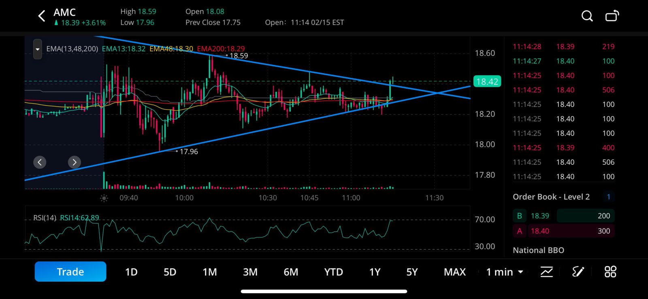The width and height of the screenshot is (648, 299).
Task: Click the 11:30 time axis label
Action: (x=435, y=198)
